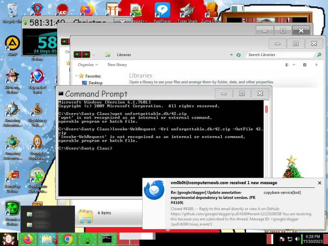Select the Favorites navigation item
This screenshot has height=246, width=328.
point(90,76)
